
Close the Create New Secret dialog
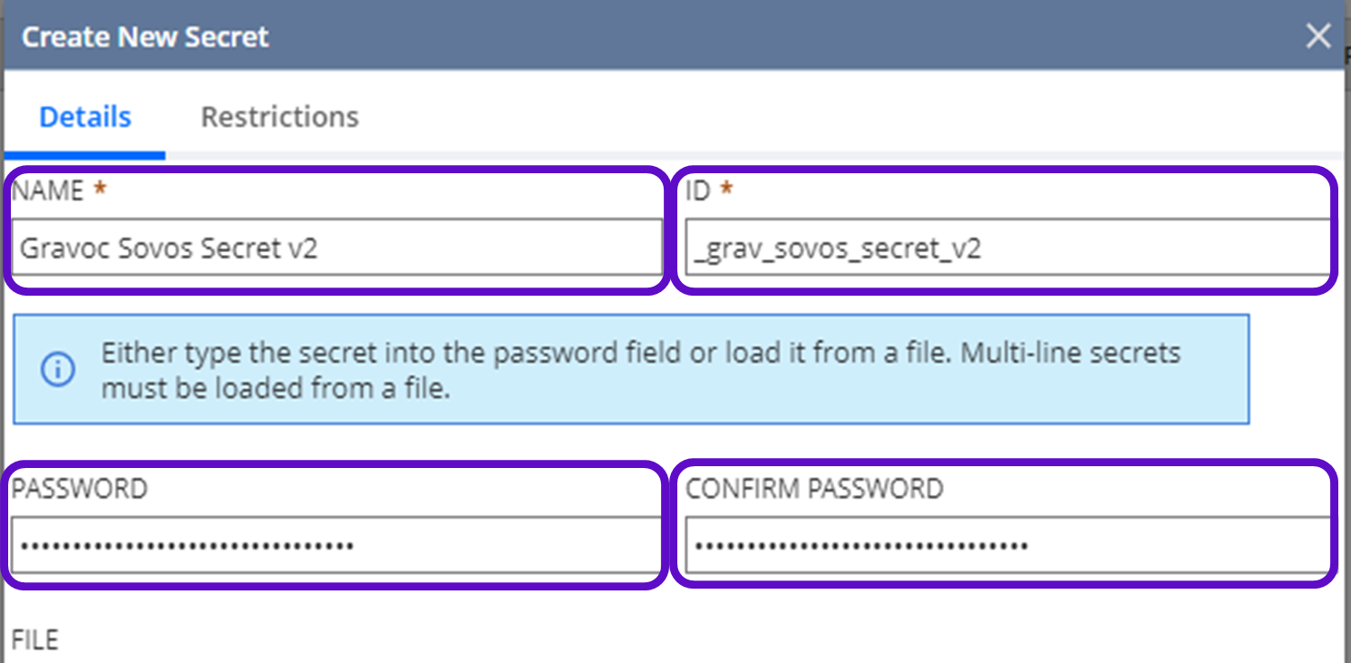click(x=1317, y=36)
